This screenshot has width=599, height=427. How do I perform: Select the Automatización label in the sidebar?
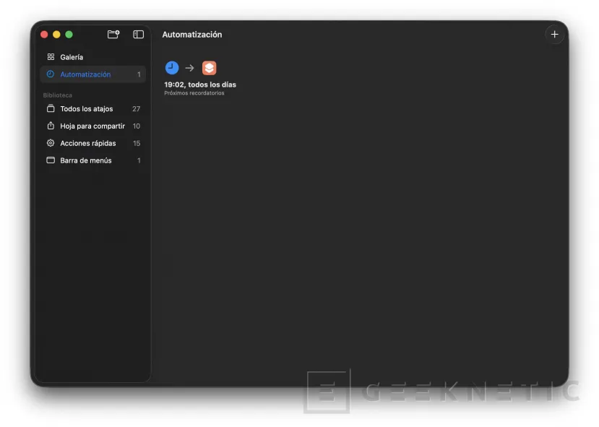tap(85, 74)
